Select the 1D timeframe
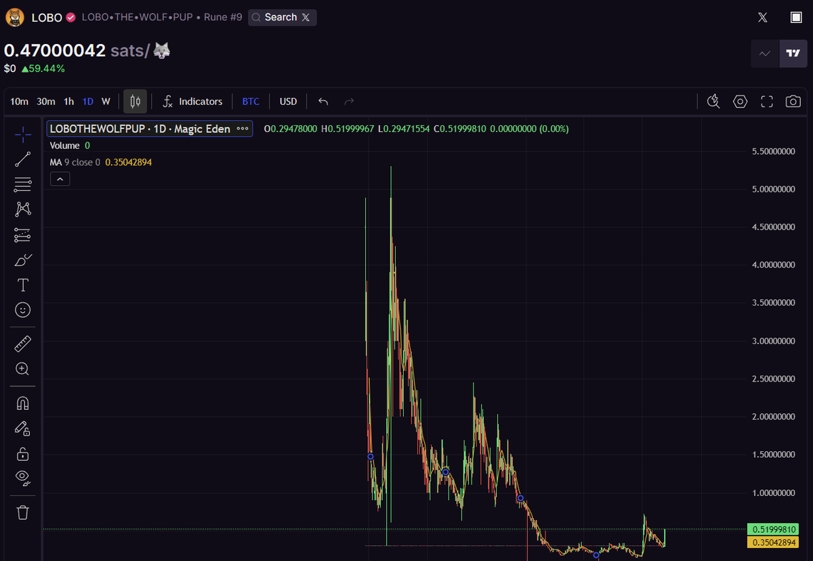 [x=88, y=102]
